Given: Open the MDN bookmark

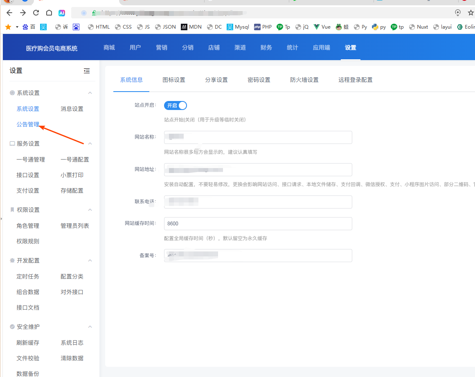Looking at the screenshot, I should 191,27.
